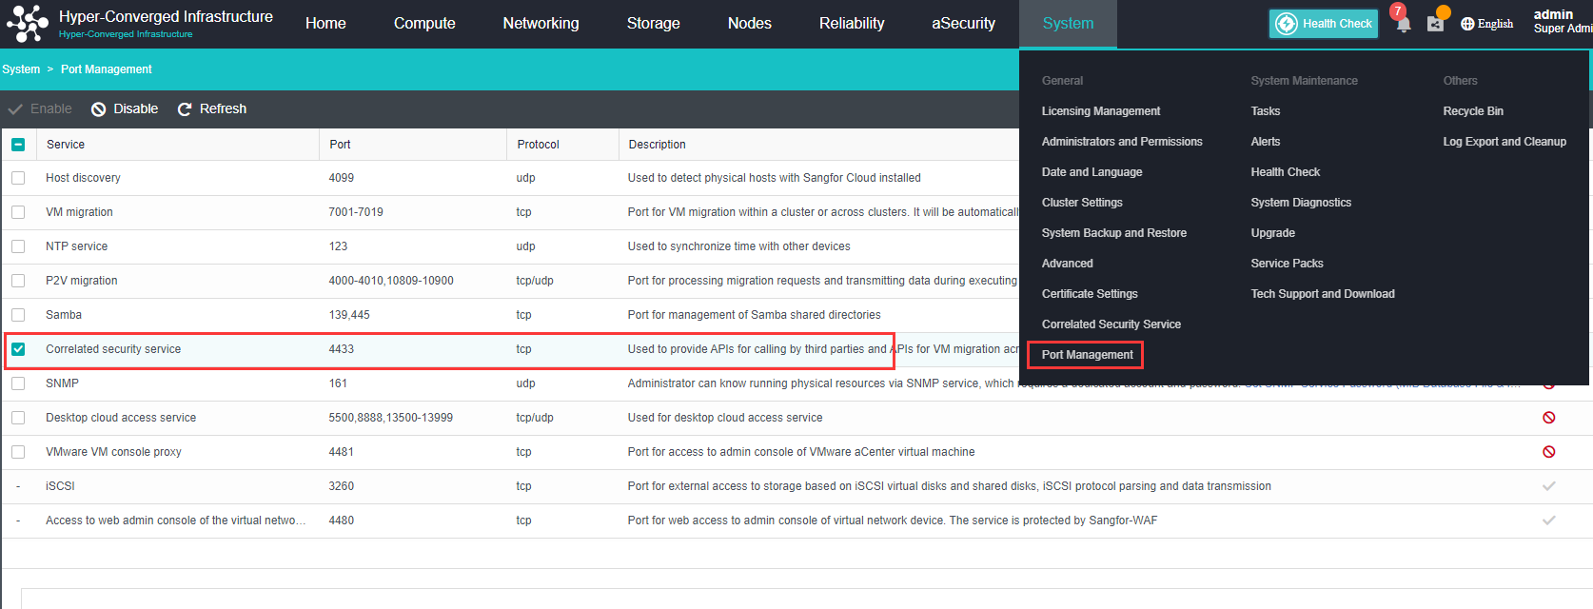Click the Hyper-Converged Infrastructure logo icon
The width and height of the screenshot is (1593, 609).
pyautogui.click(x=27, y=24)
